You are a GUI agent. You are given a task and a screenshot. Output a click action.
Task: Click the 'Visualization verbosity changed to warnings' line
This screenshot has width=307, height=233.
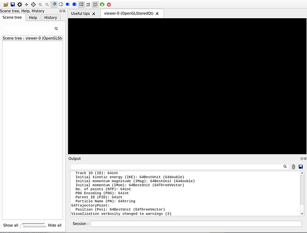pyautogui.click(x=121, y=214)
